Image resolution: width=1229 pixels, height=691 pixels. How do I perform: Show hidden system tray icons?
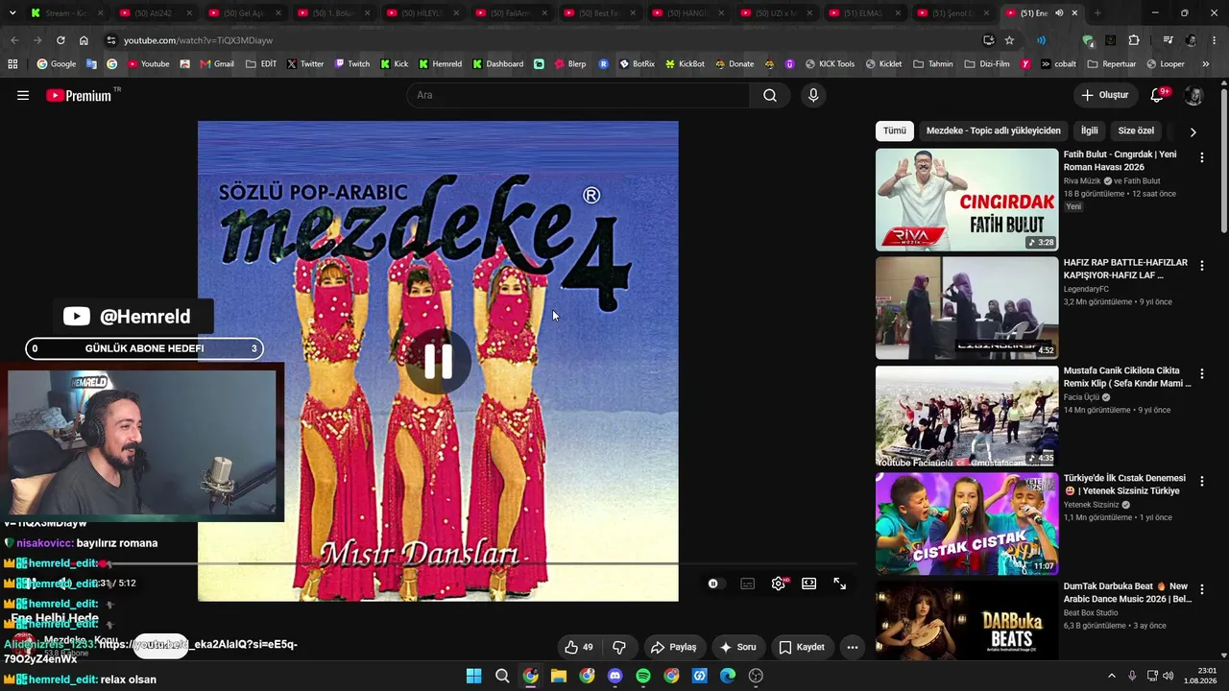pyautogui.click(x=1112, y=676)
